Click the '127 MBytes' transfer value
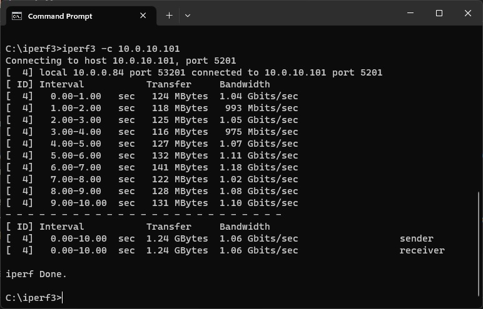Screen dimensions: 483x309 (x=180, y=144)
